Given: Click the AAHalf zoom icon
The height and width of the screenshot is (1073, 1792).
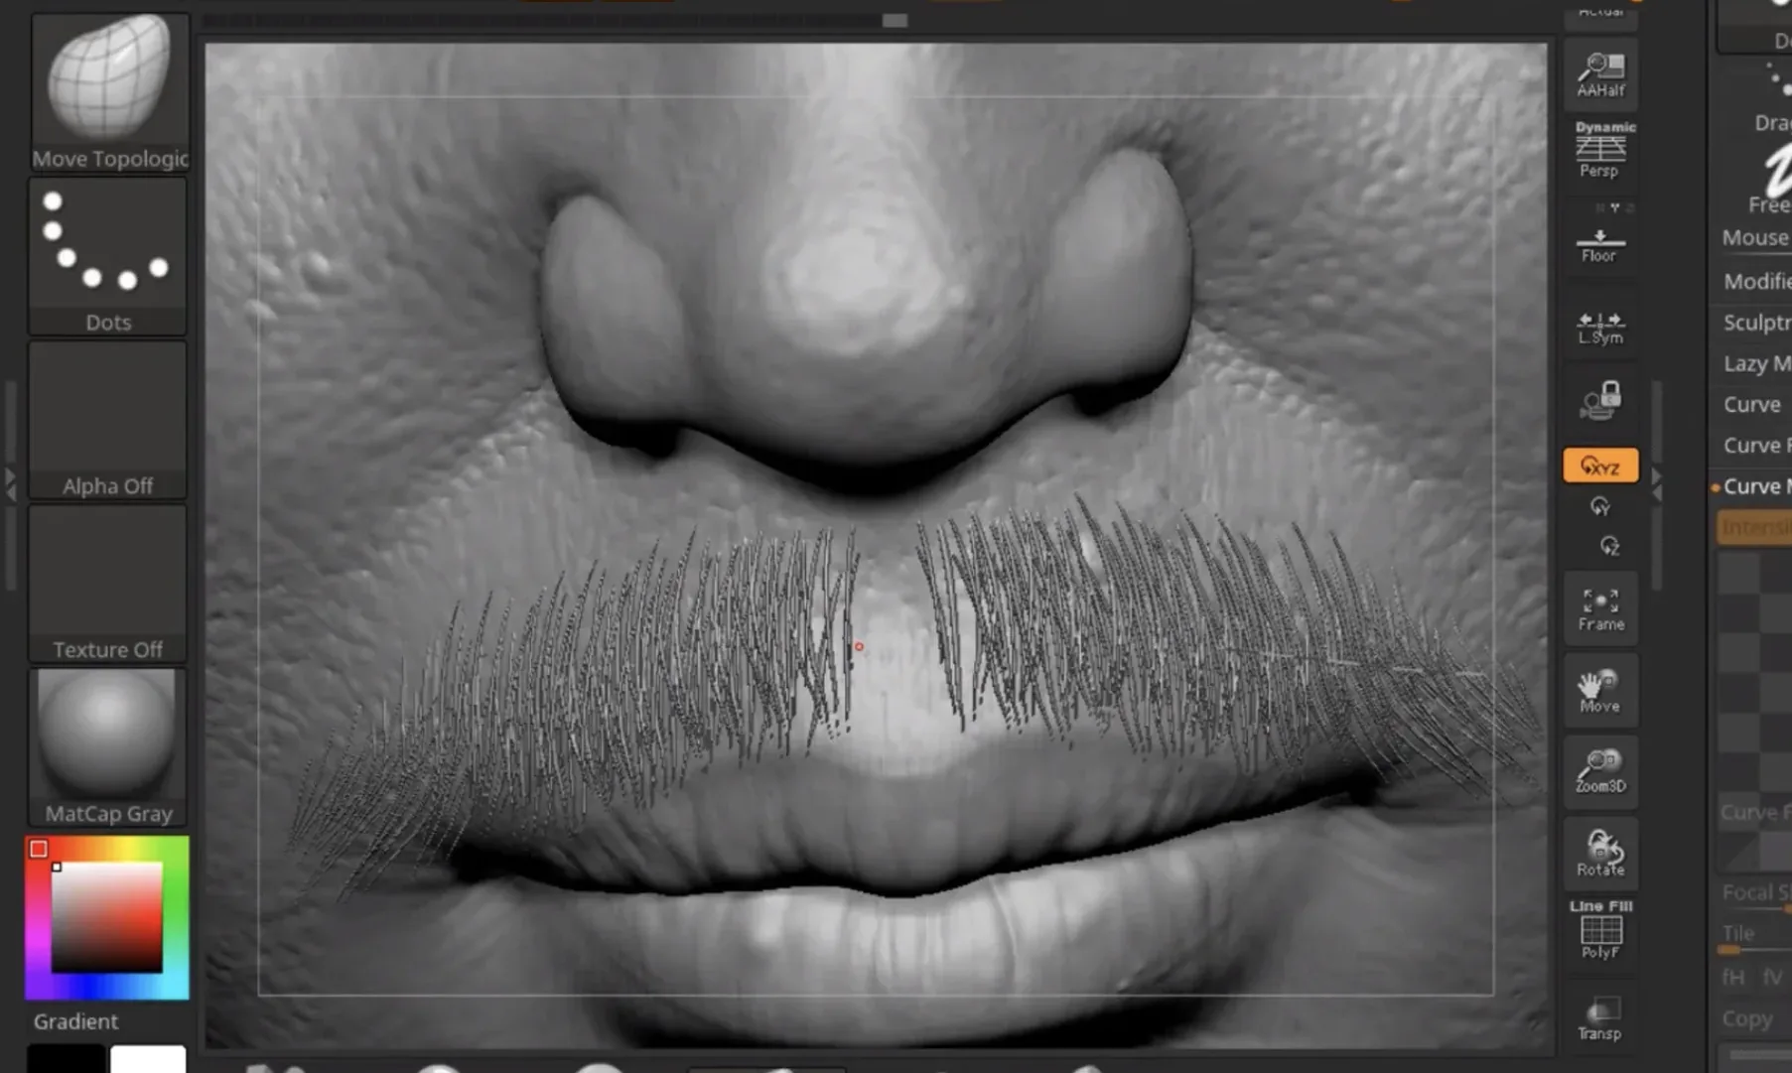Looking at the screenshot, I should [x=1600, y=74].
